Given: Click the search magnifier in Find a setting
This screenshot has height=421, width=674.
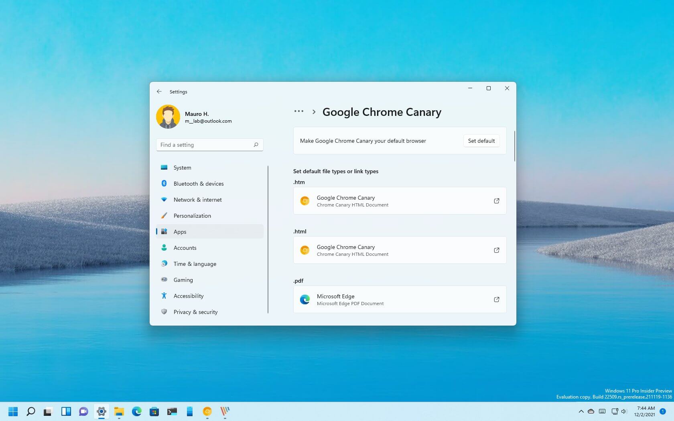Looking at the screenshot, I should point(256,145).
